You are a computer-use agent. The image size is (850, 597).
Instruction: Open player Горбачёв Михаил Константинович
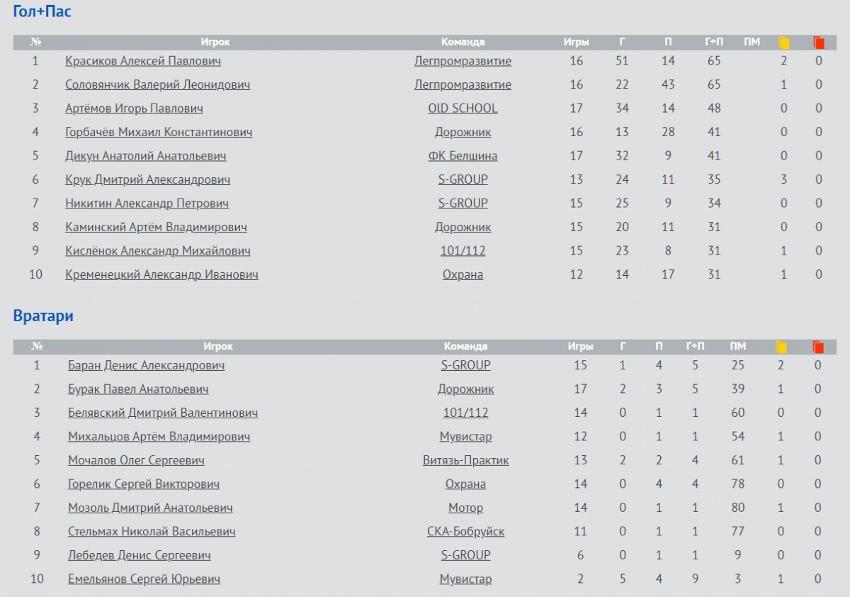pyautogui.click(x=159, y=133)
